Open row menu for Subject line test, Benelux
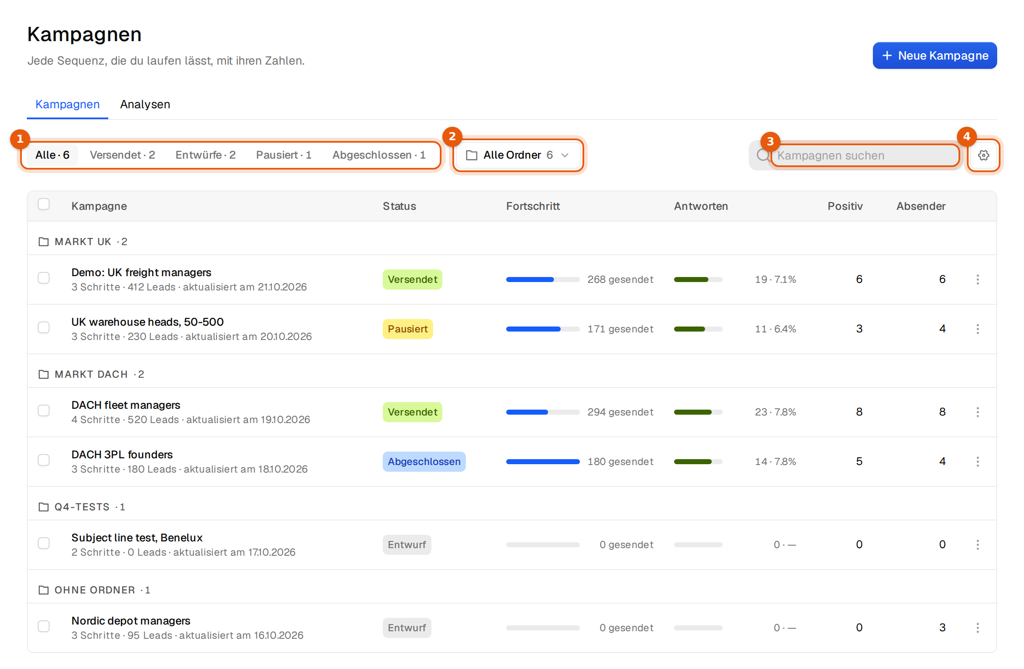This screenshot has height=669, width=1024. tap(977, 544)
